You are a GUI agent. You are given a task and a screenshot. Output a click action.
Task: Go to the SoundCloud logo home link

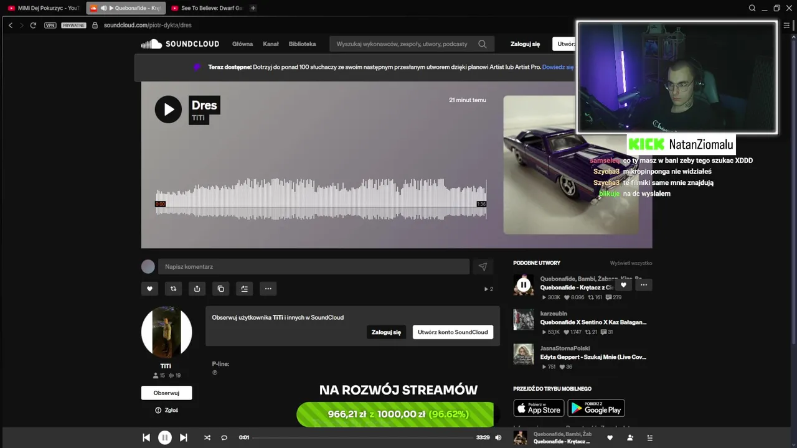tap(180, 44)
